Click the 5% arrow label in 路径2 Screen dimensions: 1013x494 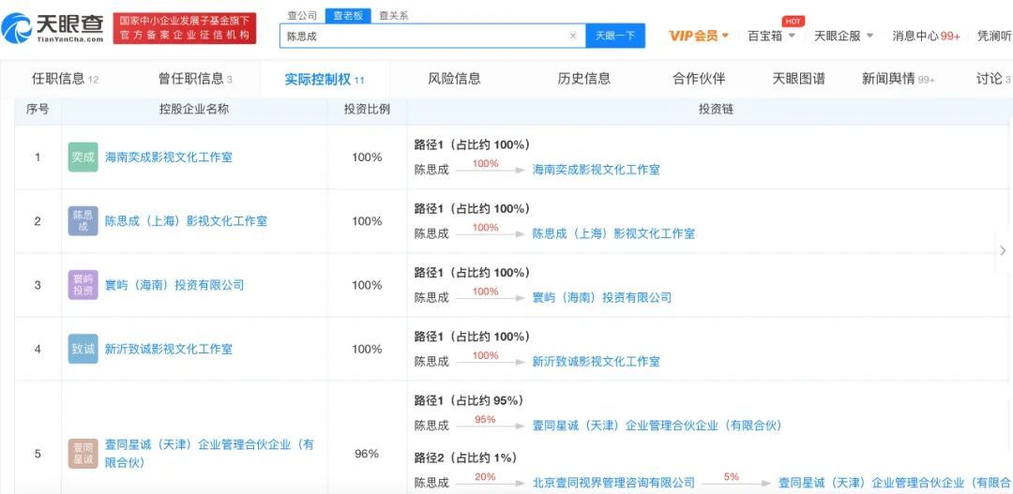point(732,476)
